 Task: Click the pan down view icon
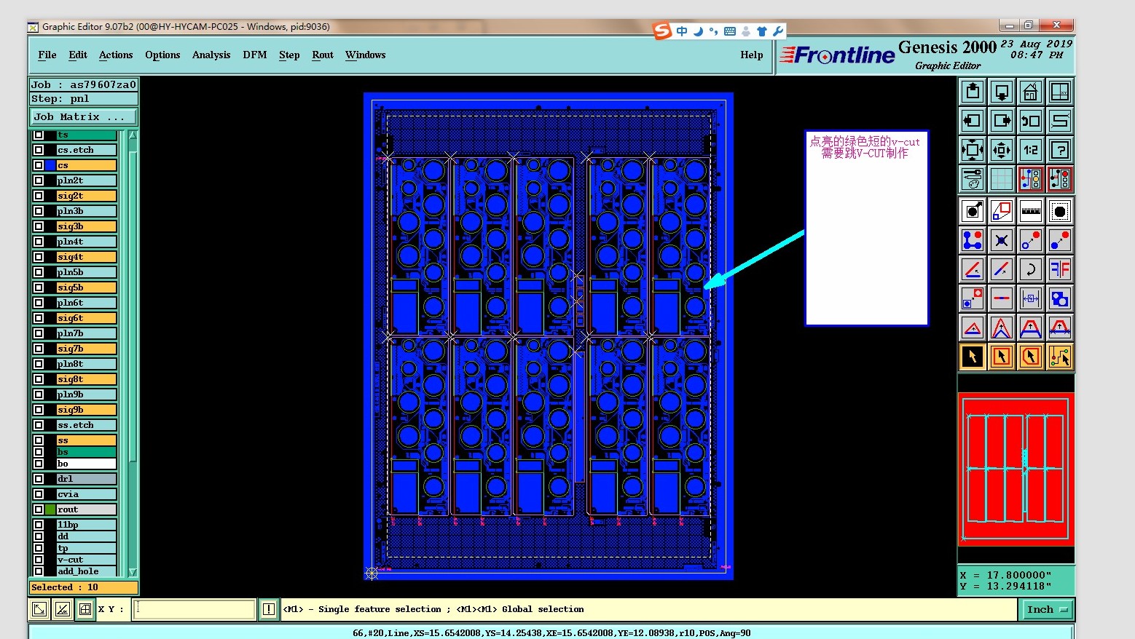click(1002, 92)
